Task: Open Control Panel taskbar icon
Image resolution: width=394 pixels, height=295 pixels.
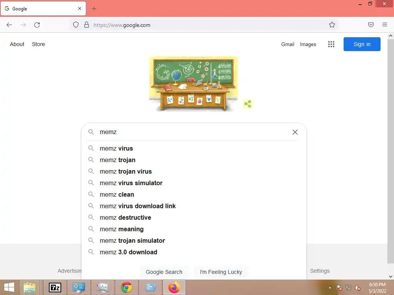Action: [78, 287]
